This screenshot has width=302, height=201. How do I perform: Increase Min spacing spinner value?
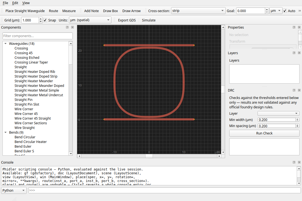[x=297, y=125]
